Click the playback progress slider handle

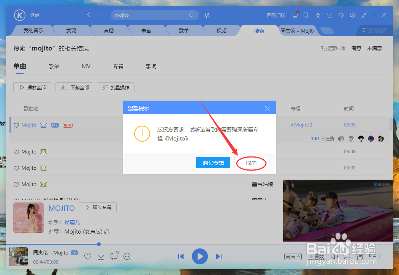point(99,244)
